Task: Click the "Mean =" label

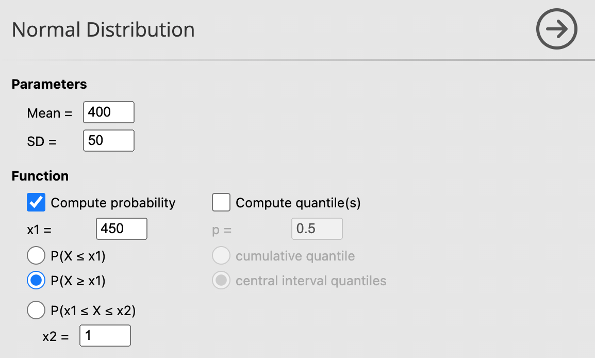Action: pos(49,113)
